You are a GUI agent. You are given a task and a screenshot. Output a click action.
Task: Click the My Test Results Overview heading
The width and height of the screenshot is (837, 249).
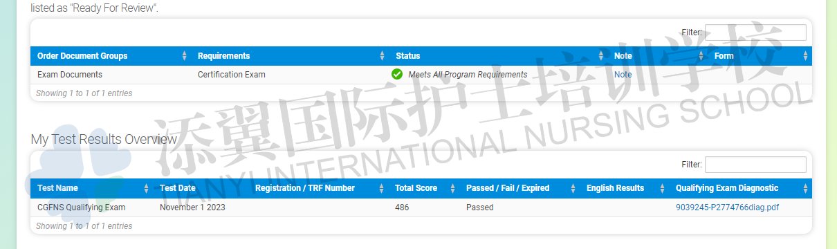[x=104, y=139]
